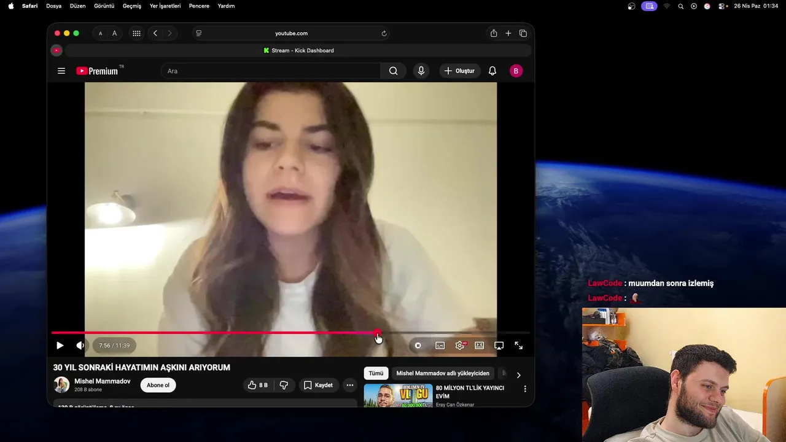The image size is (786, 442).
Task: Open a new Safari tab with plus
Action: pos(508,33)
